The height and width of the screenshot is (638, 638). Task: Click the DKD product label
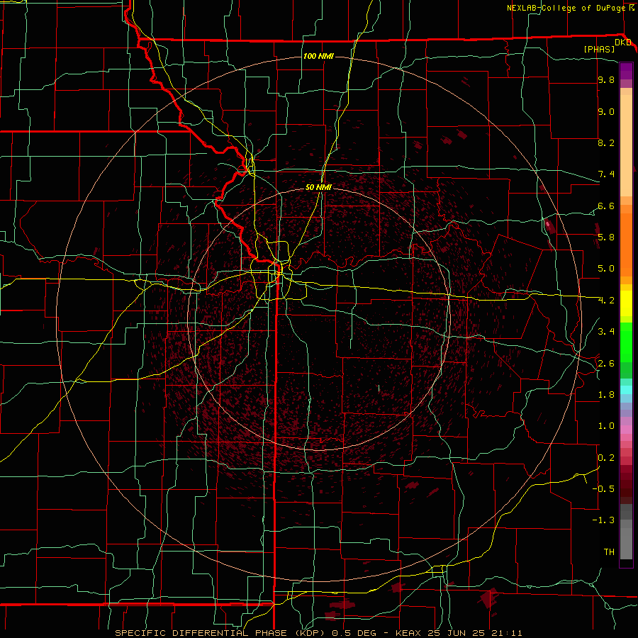click(623, 42)
